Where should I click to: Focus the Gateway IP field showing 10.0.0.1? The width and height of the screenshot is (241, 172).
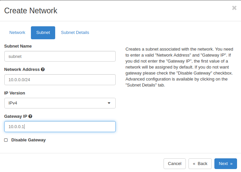click(x=60, y=127)
